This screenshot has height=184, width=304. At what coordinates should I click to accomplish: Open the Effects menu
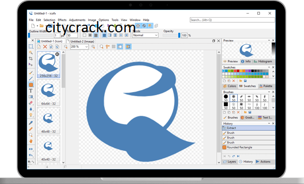[62, 20]
